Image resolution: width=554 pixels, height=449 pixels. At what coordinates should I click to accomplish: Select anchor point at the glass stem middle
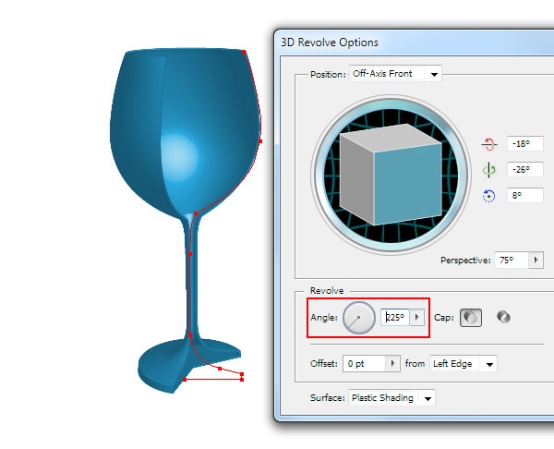[x=190, y=254]
